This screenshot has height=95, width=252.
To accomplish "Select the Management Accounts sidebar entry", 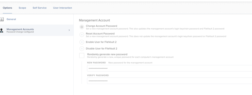I will point(37,30).
